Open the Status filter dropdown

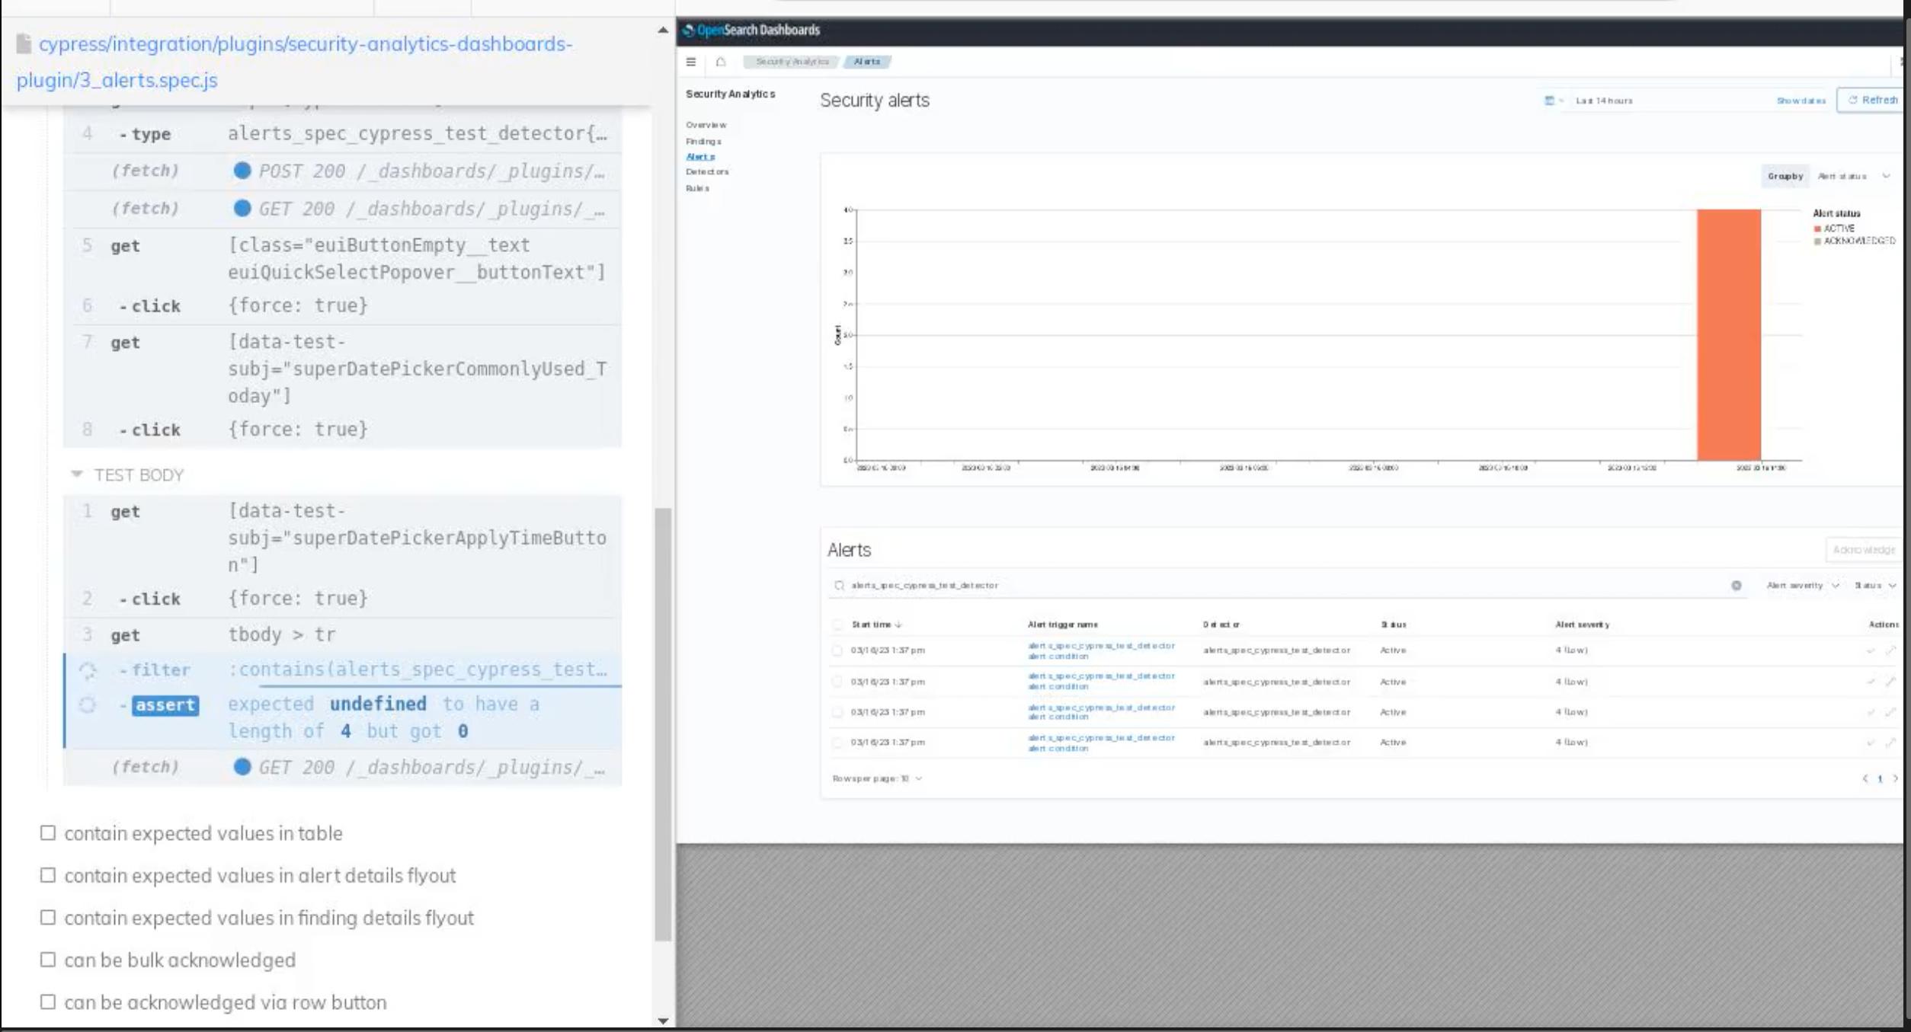pos(1874,586)
